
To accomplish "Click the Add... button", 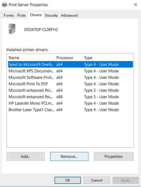I will 26,157.
